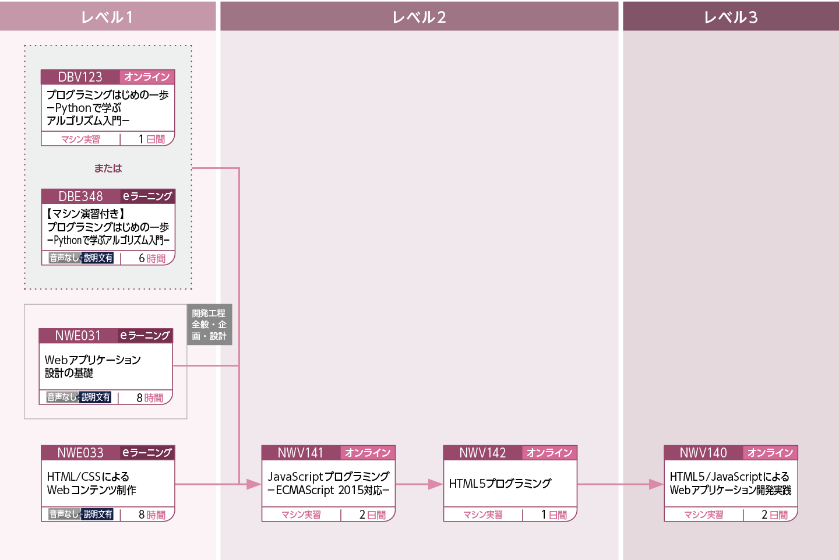Click the 6時間 duration on DBE348
The image size is (839, 560).
pyautogui.click(x=152, y=259)
